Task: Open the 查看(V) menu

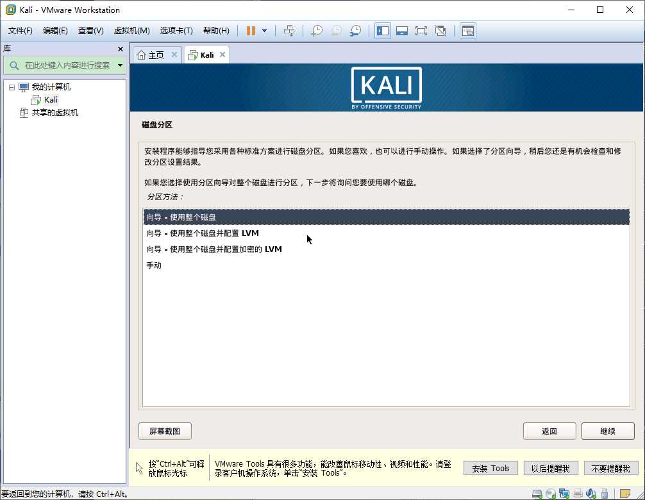Action: click(x=91, y=31)
